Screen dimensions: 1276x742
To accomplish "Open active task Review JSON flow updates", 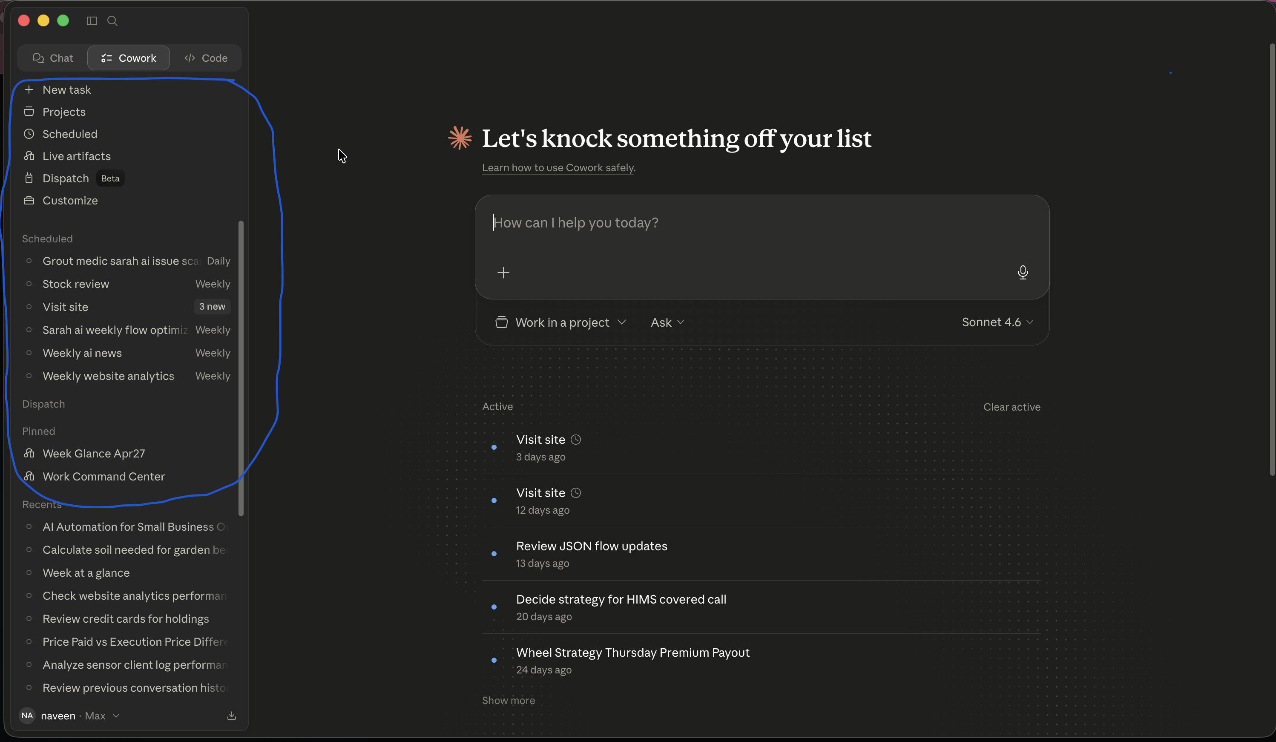I will 761,554.
